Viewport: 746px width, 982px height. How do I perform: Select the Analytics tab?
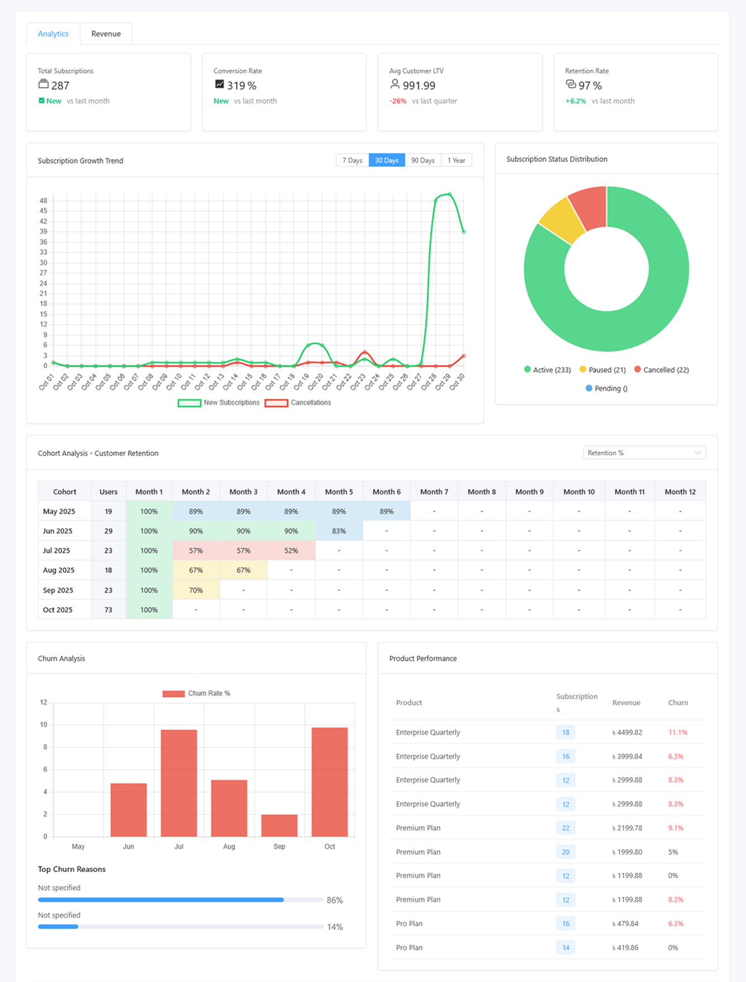(53, 34)
